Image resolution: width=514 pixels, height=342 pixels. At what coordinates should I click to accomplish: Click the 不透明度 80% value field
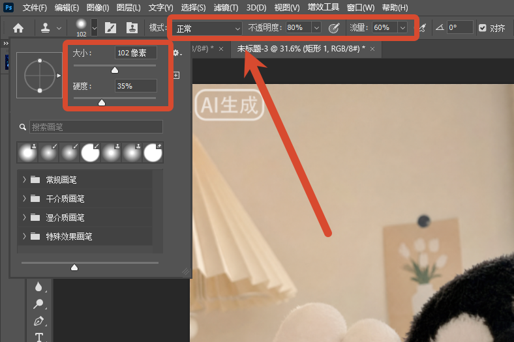point(299,27)
